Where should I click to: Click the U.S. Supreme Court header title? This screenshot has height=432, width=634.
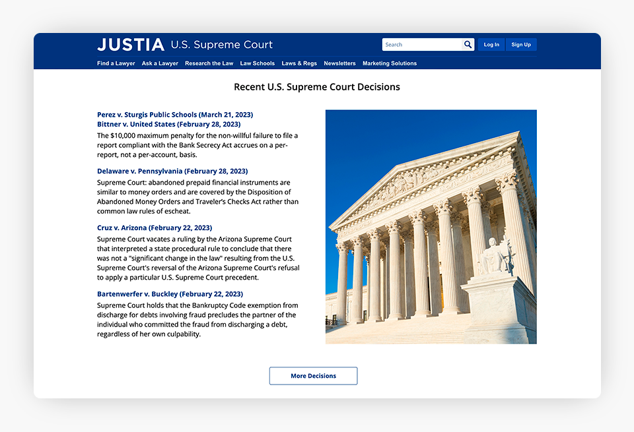[221, 45]
